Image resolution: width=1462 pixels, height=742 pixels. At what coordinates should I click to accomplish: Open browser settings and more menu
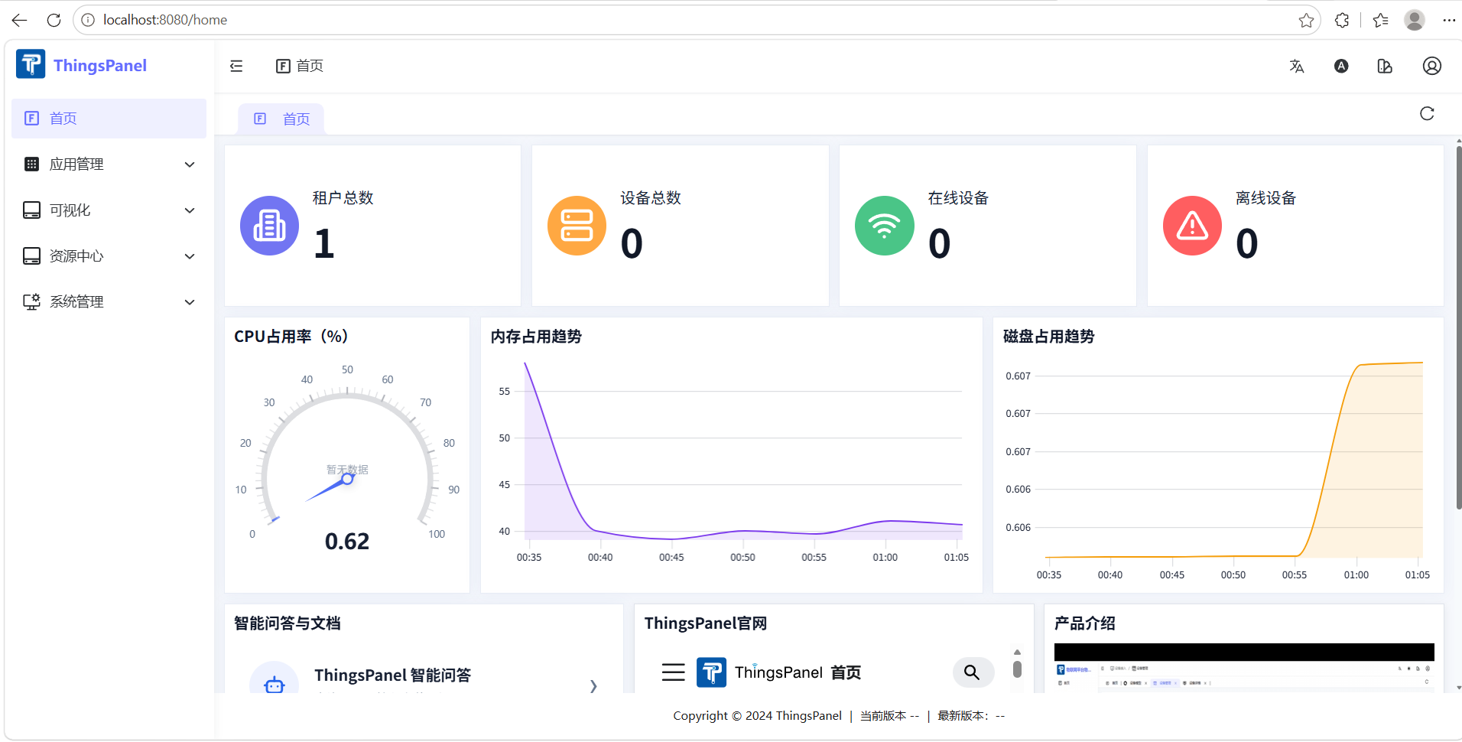(x=1449, y=20)
